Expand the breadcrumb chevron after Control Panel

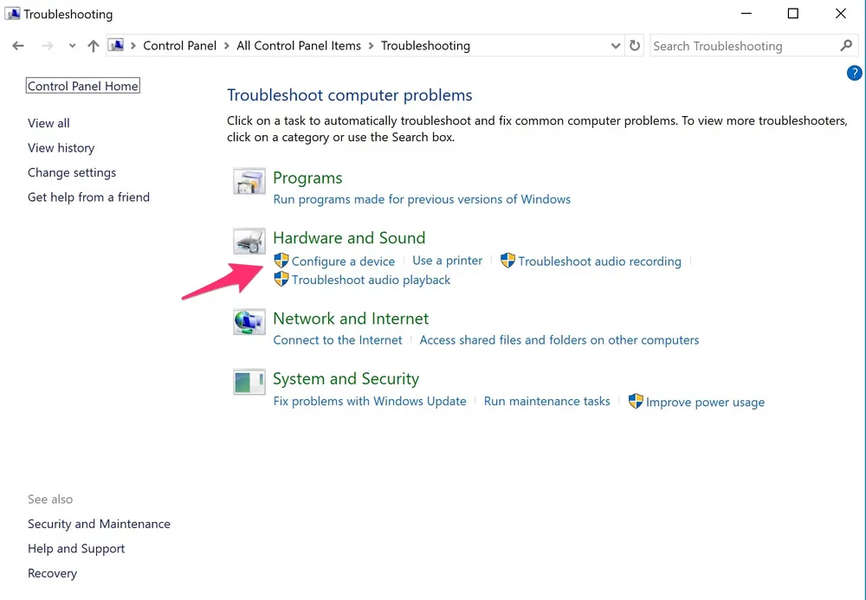coord(226,46)
